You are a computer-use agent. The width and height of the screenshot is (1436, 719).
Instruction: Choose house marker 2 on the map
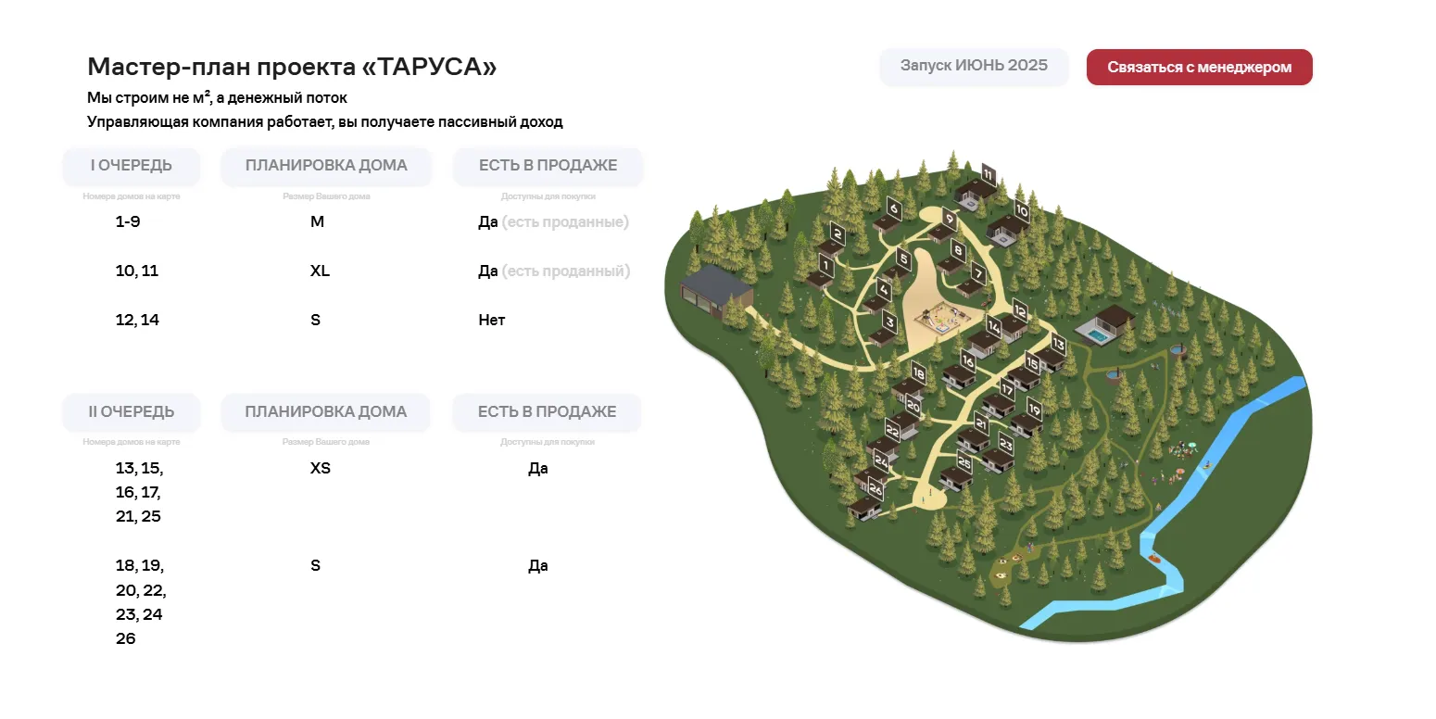[837, 234]
